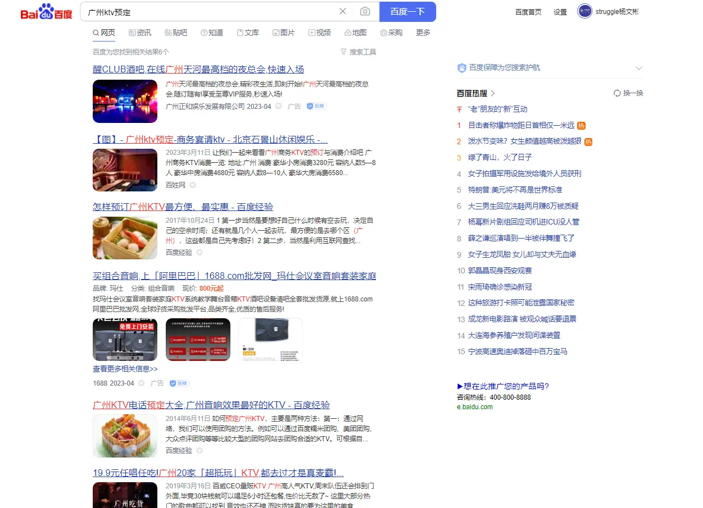Click the 百度一下 search button
This screenshot has width=703, height=508.
406,11
